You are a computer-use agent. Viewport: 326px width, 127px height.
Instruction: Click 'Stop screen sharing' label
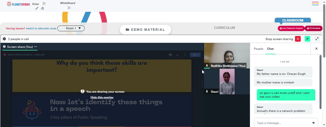tap(279, 39)
